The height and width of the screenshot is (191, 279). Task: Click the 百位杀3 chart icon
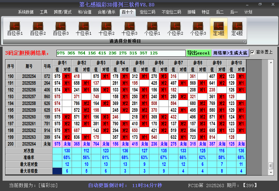tap(61, 28)
